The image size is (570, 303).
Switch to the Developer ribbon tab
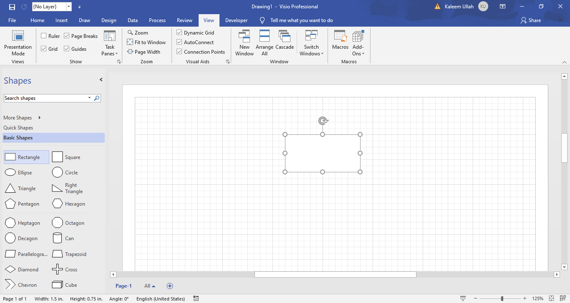point(236,20)
